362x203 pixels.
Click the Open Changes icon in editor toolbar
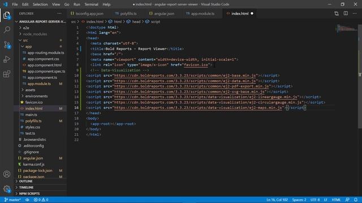[x=337, y=14]
